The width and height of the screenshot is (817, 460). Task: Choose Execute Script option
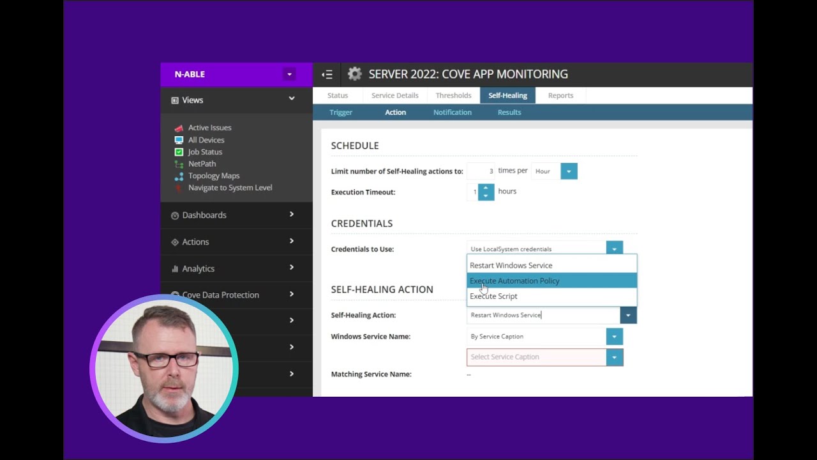tap(552, 296)
